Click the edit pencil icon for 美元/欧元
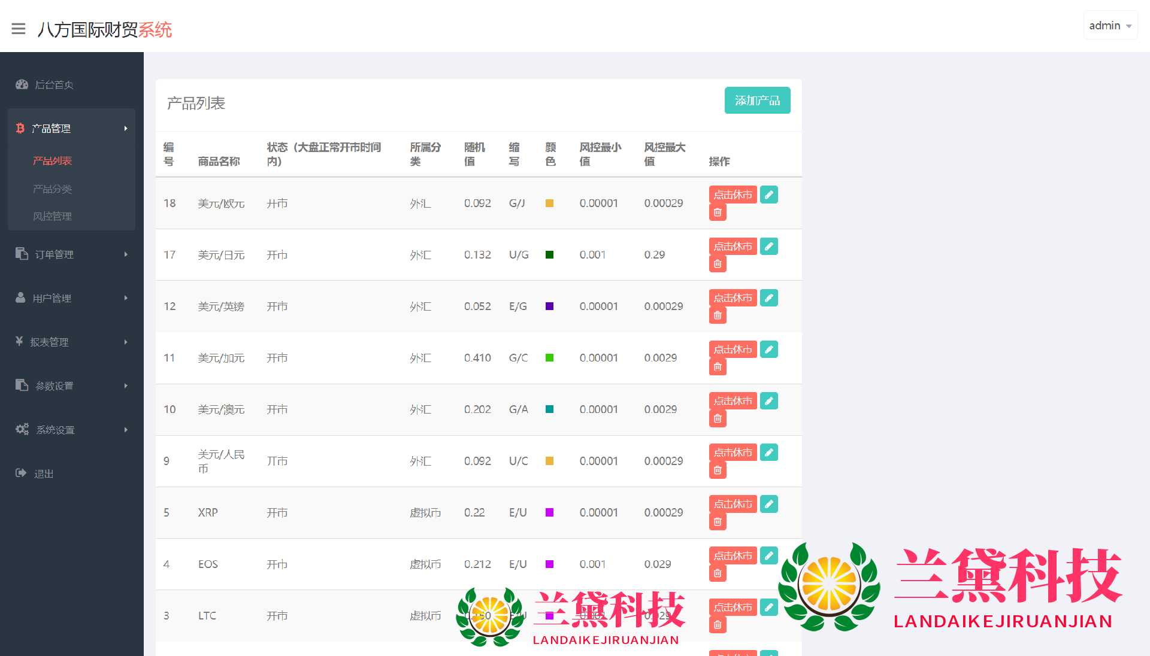1150x656 pixels. click(x=769, y=195)
